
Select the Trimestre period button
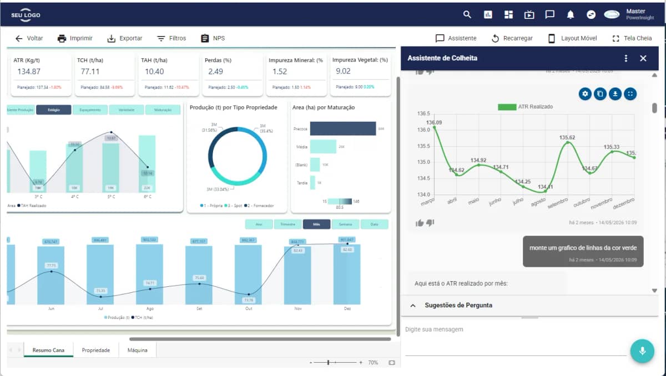tap(288, 224)
